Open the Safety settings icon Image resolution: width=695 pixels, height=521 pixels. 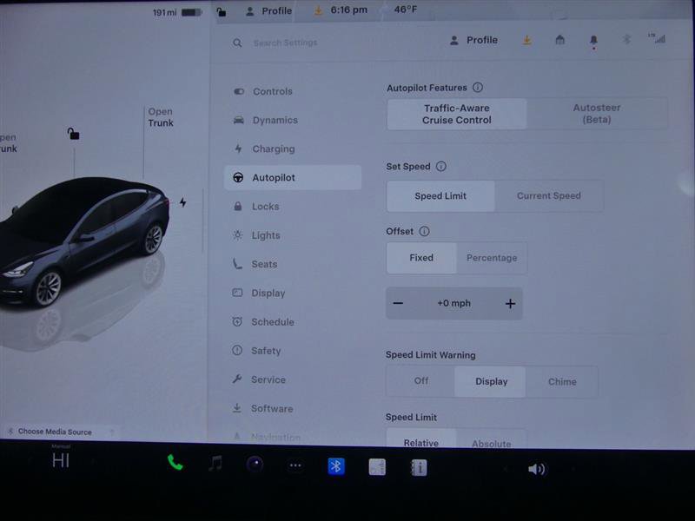click(236, 351)
